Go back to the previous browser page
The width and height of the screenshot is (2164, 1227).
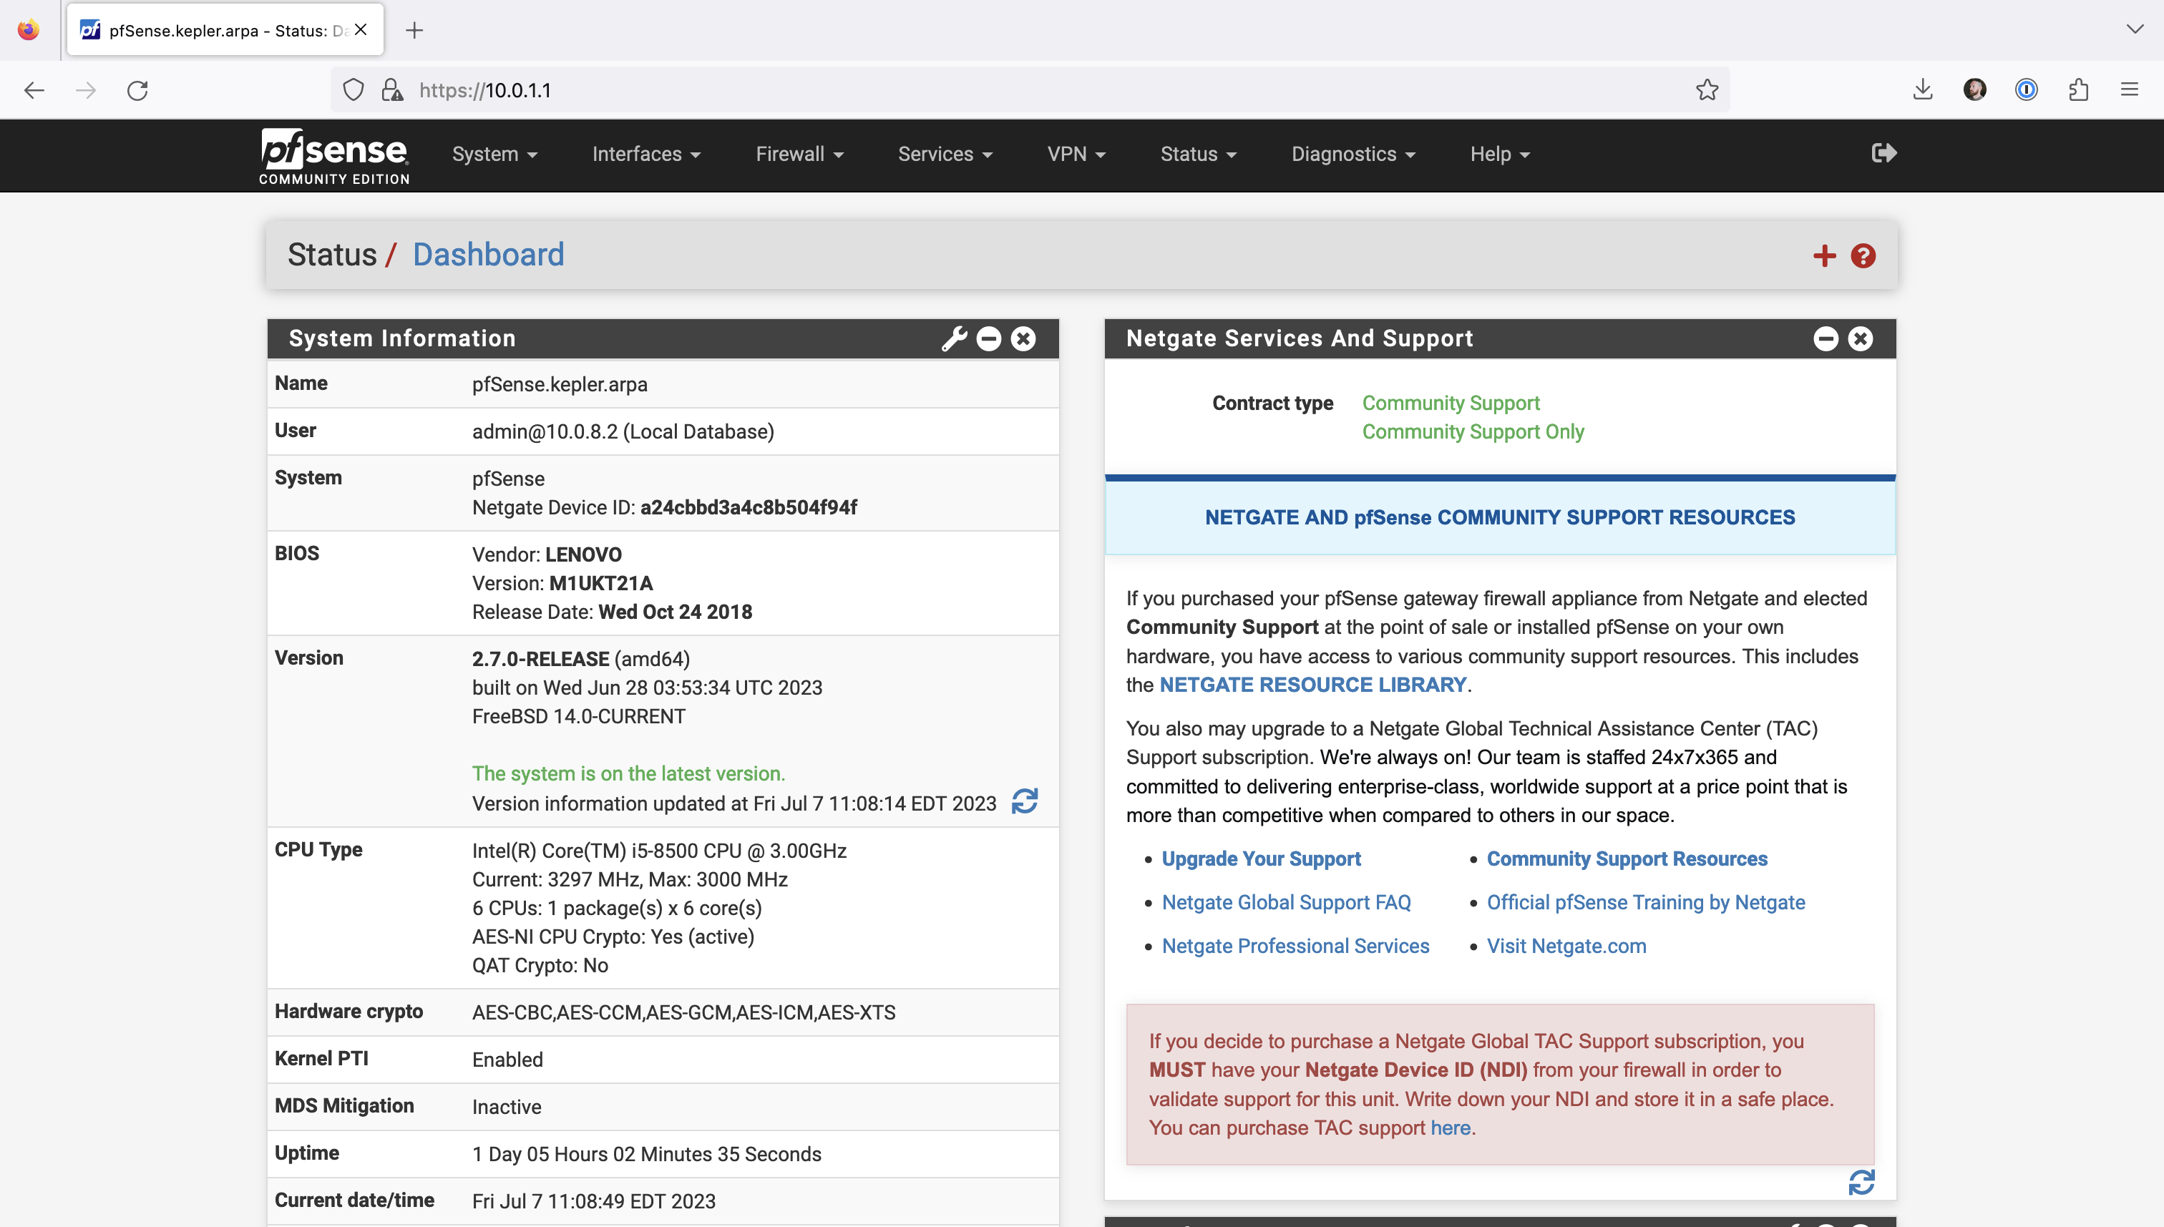34,90
